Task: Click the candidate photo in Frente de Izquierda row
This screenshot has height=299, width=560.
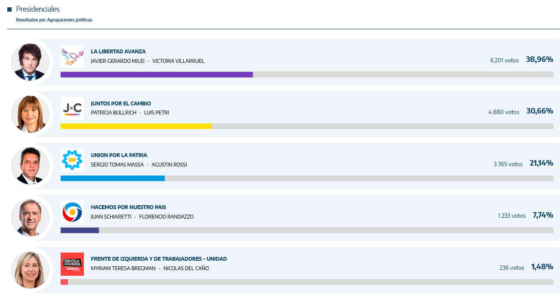Action: pos(30,270)
